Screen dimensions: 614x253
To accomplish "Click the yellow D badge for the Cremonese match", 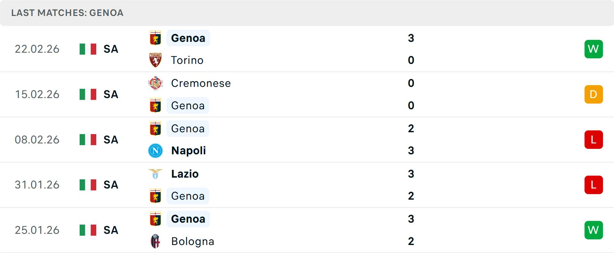I will click(594, 94).
